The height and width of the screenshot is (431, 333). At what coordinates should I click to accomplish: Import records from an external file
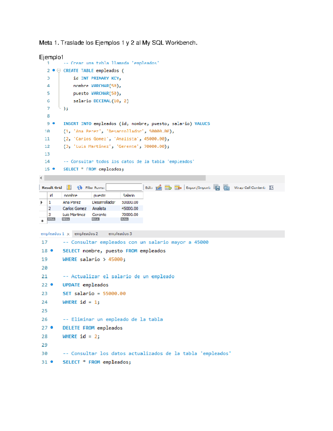click(x=227, y=187)
